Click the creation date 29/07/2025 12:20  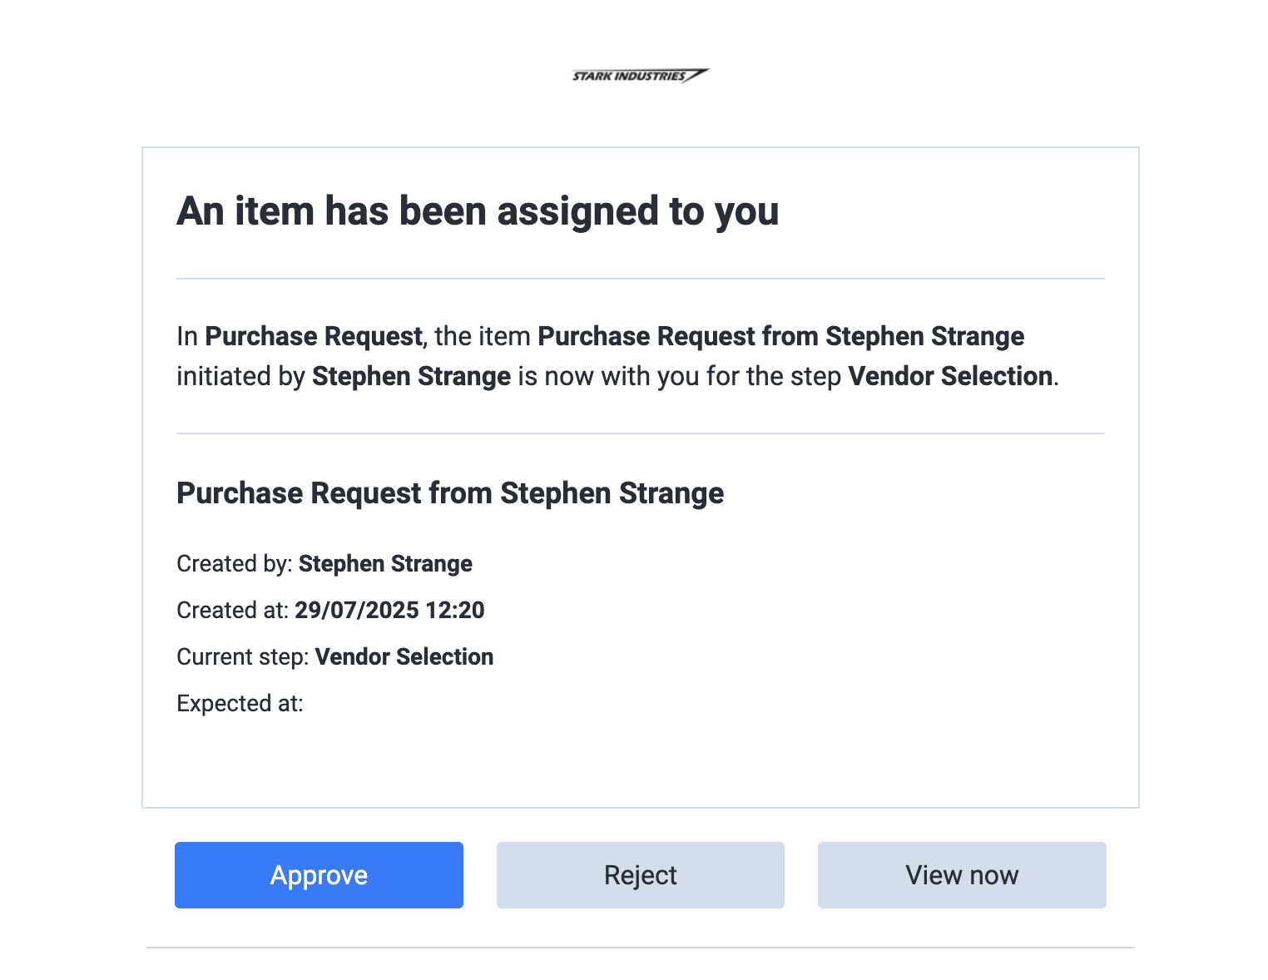[389, 611]
